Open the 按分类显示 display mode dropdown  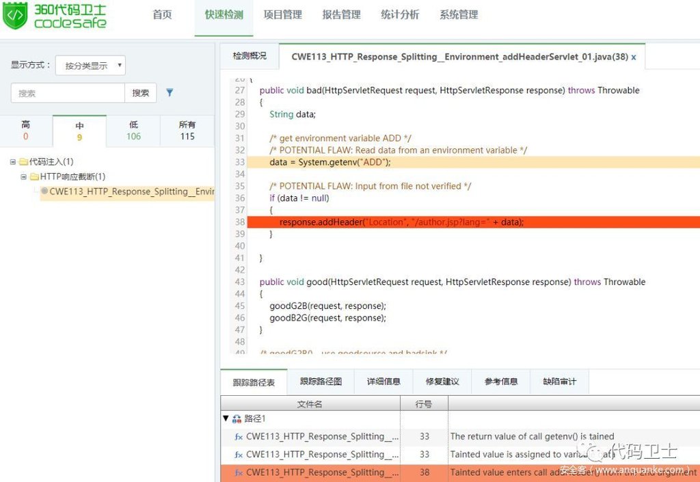[x=90, y=66]
